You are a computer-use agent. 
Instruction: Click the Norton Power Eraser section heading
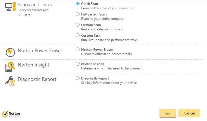40,50
